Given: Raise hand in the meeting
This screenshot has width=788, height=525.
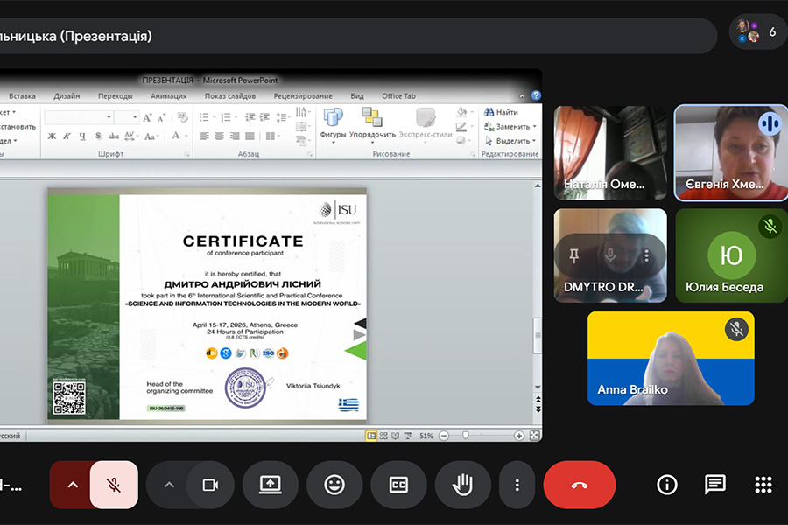Looking at the screenshot, I should click(x=462, y=485).
